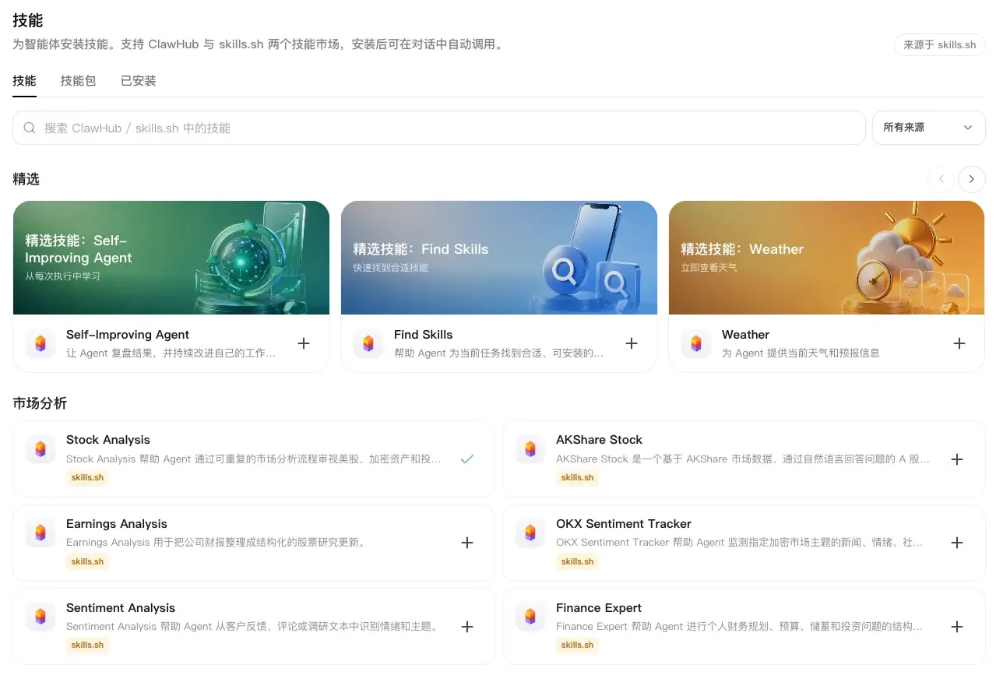This screenshot has height=675, width=996.
Task: Click the Stock Analysis logo icon
Action: click(x=40, y=449)
